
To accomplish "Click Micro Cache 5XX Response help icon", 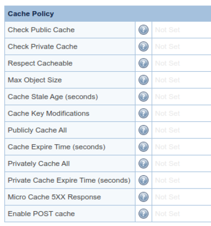I will point(143,197).
